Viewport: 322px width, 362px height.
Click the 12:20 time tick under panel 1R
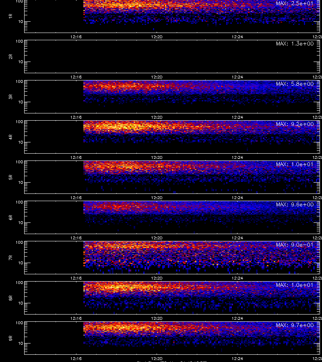157,37
